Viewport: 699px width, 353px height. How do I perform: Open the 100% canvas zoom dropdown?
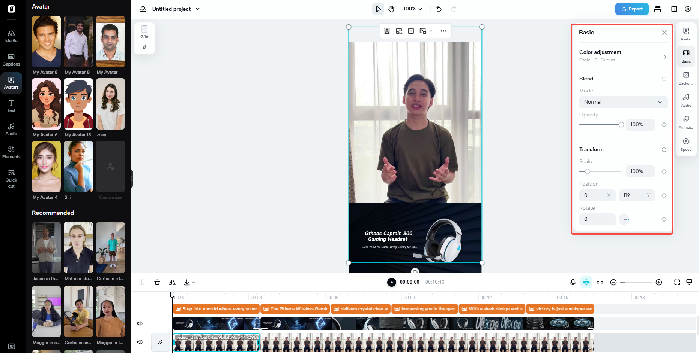413,9
